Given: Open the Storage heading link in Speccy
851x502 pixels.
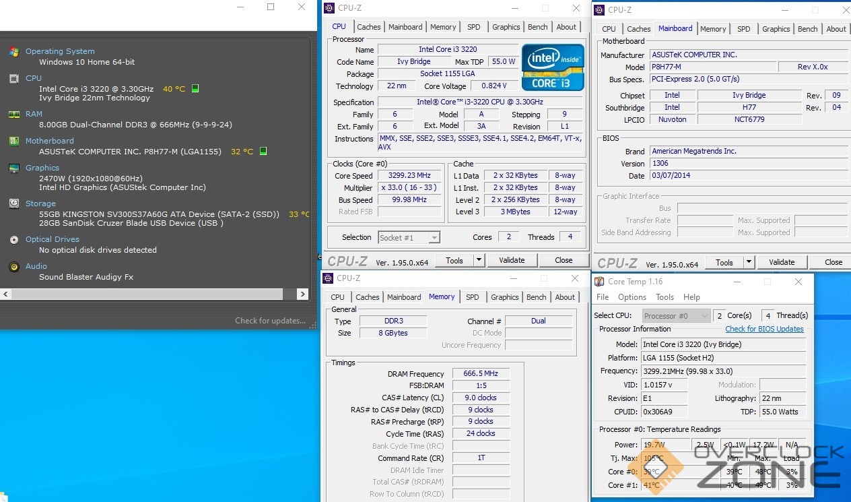Looking at the screenshot, I should tap(40, 203).
